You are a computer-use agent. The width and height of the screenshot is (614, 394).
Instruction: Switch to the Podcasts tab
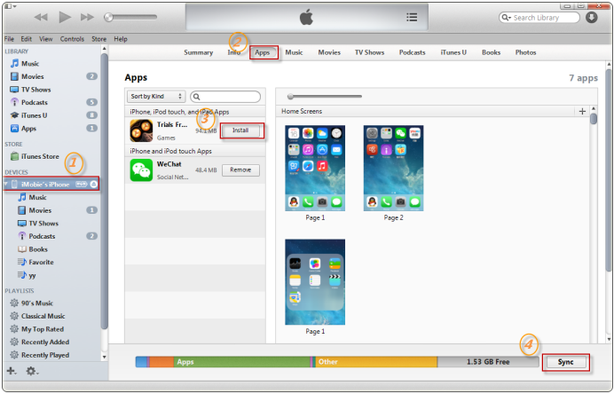point(412,52)
